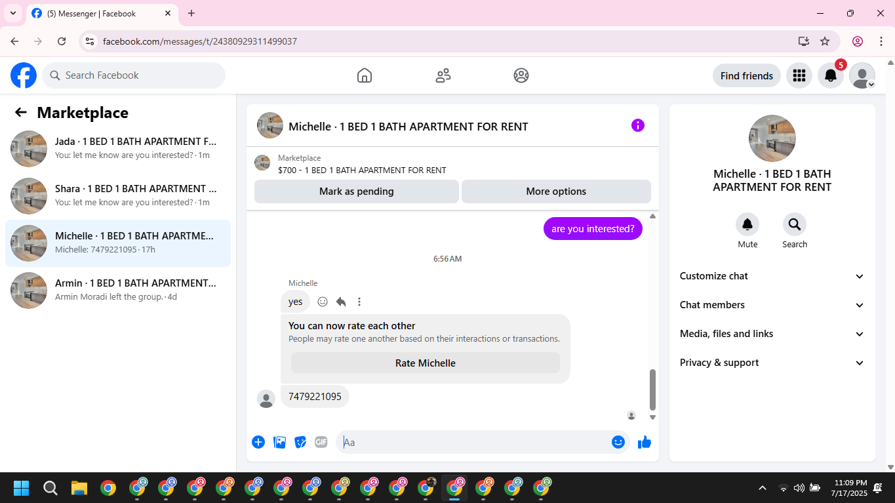895x503 pixels.
Task: Open listing thumbnail in the right panel
Action: tap(772, 138)
